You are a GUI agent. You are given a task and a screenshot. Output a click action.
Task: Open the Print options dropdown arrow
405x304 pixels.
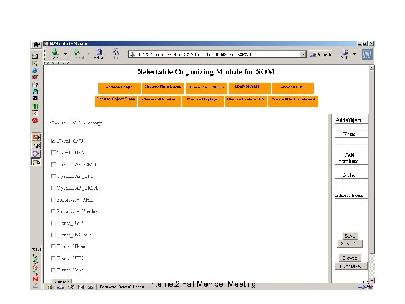(x=354, y=54)
